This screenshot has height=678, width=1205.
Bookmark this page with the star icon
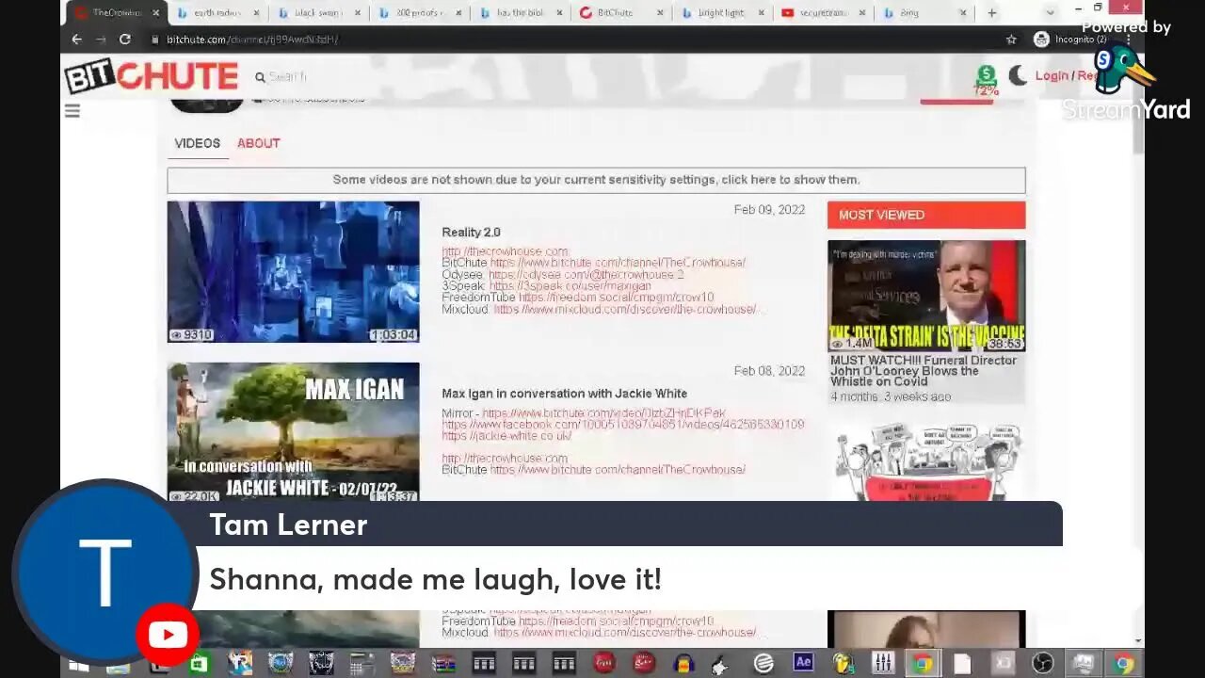pos(1011,40)
